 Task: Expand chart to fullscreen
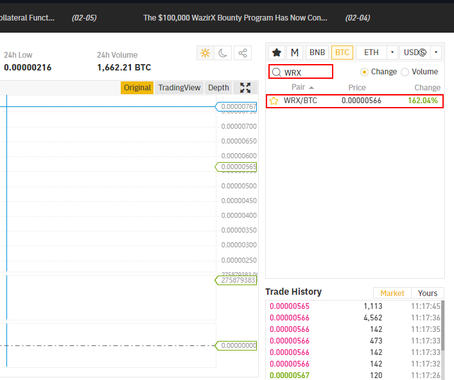click(x=245, y=88)
